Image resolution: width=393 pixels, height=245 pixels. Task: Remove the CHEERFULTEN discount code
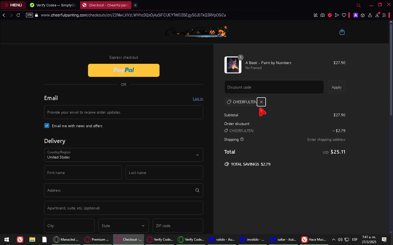[x=261, y=102]
